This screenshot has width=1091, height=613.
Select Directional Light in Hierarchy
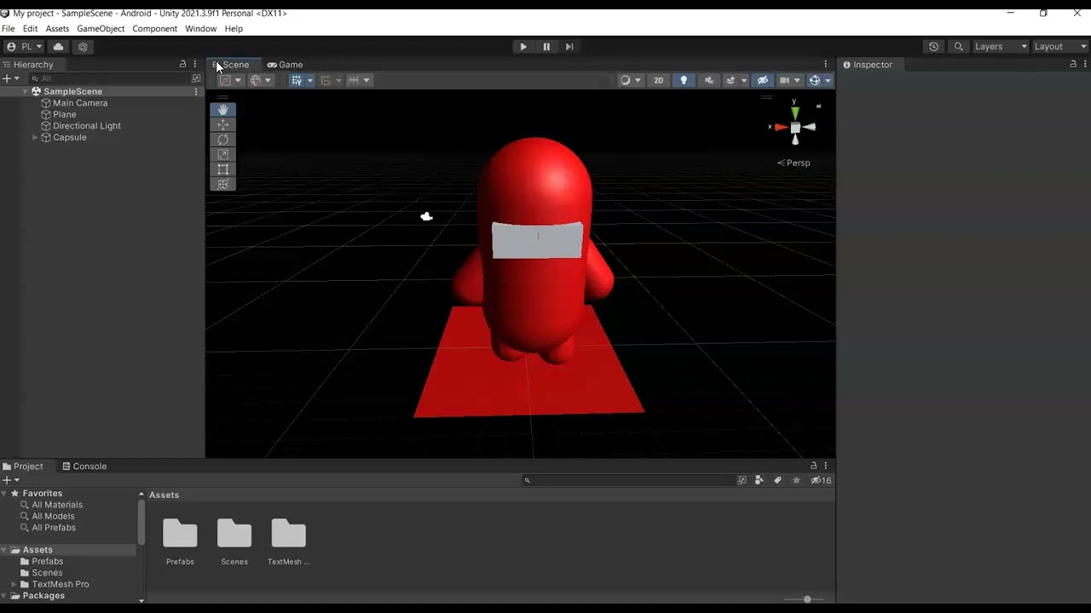click(87, 126)
